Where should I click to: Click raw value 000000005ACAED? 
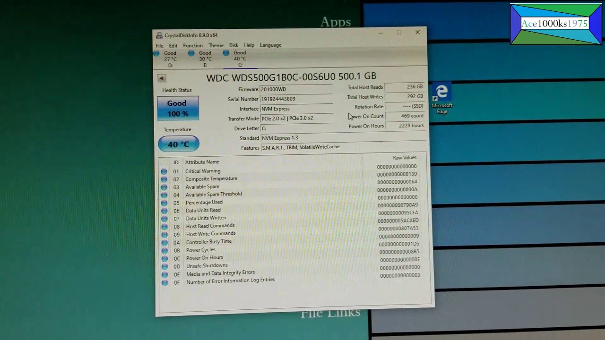pyautogui.click(x=398, y=221)
